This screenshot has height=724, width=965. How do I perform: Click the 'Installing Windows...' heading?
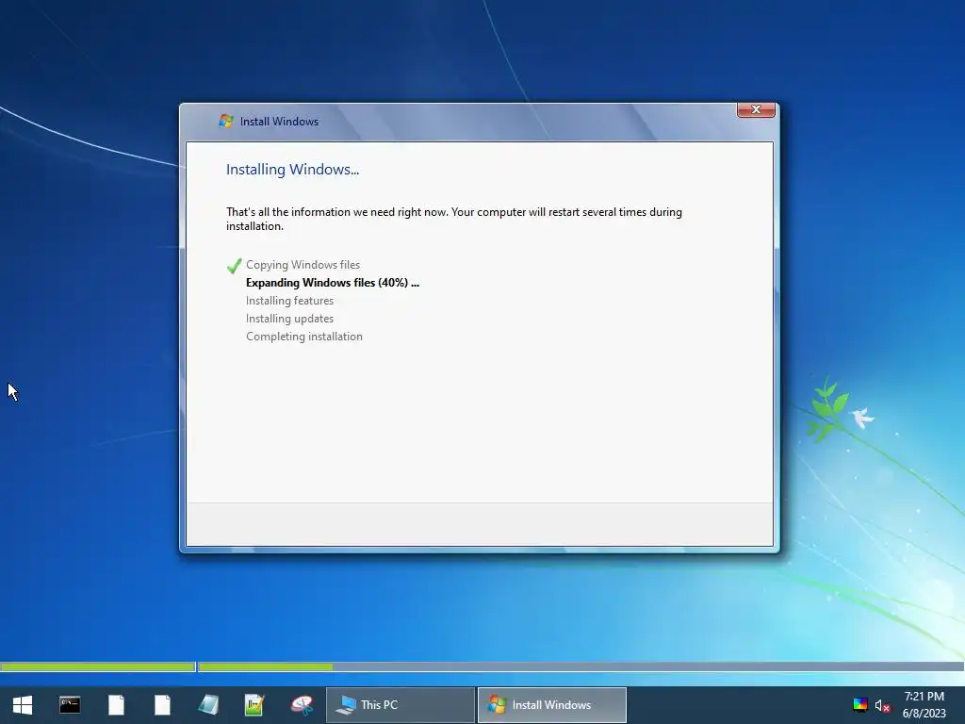point(292,170)
